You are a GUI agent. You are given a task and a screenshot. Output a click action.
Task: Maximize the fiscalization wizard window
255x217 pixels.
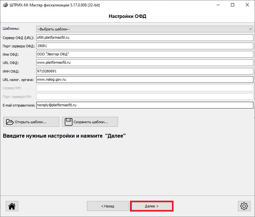tap(233, 5)
